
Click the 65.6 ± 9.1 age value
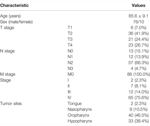coord(138,16)
